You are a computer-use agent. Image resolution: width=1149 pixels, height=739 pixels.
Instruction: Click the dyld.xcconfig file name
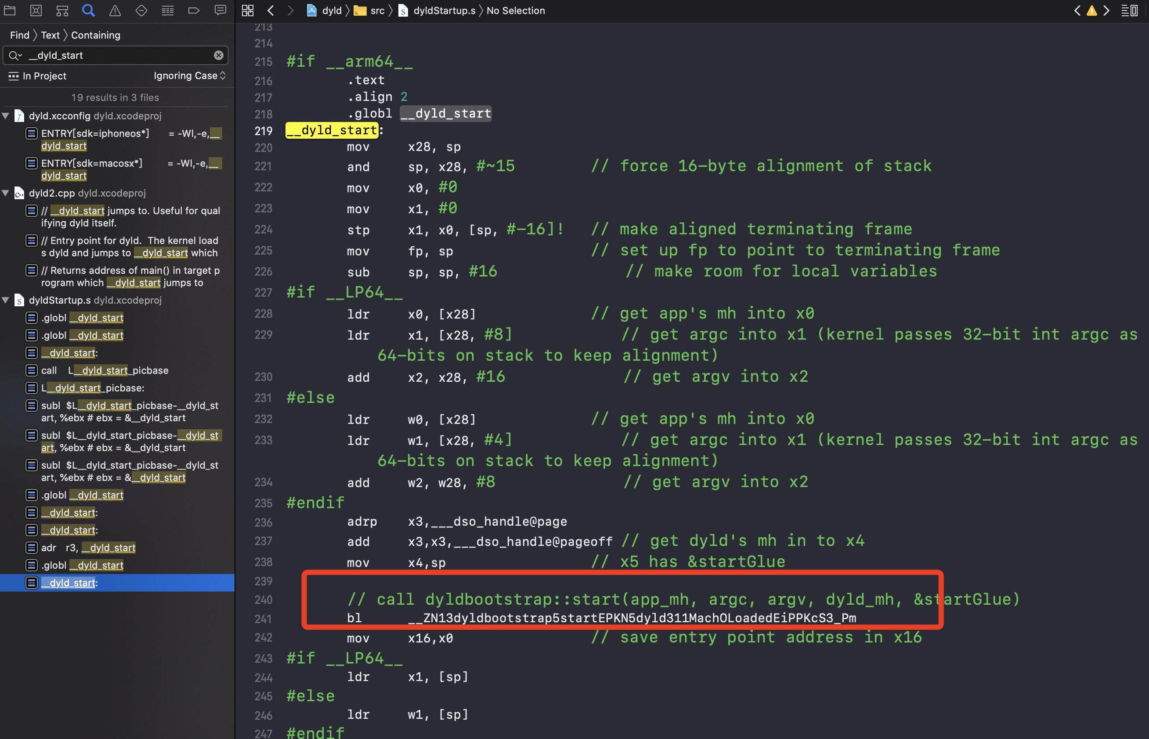point(60,116)
